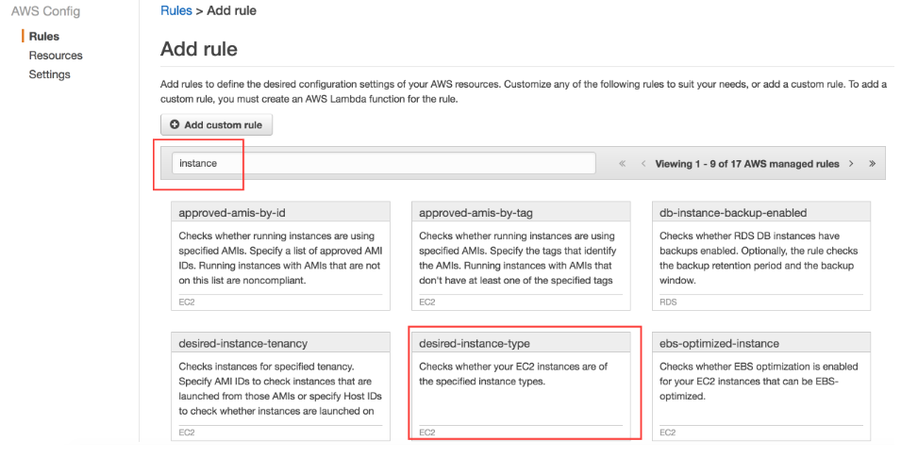918x457 pixels.
Task: Click the EC2 label on approved-amis-by-tag card
Action: click(x=427, y=302)
